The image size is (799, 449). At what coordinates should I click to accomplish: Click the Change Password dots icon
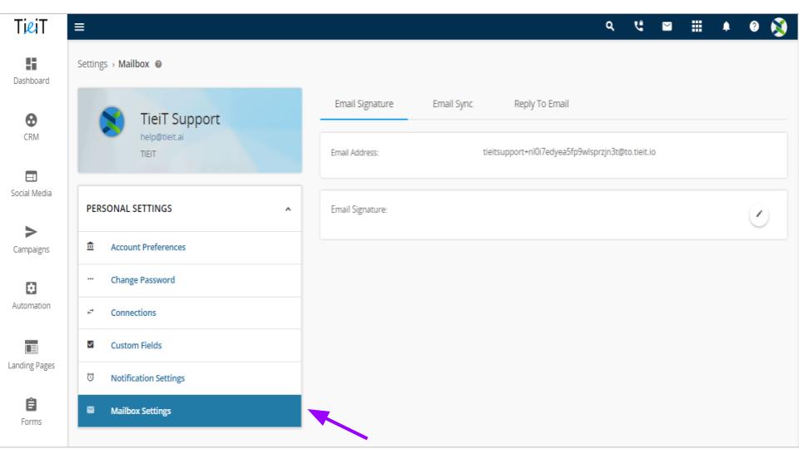pos(90,279)
